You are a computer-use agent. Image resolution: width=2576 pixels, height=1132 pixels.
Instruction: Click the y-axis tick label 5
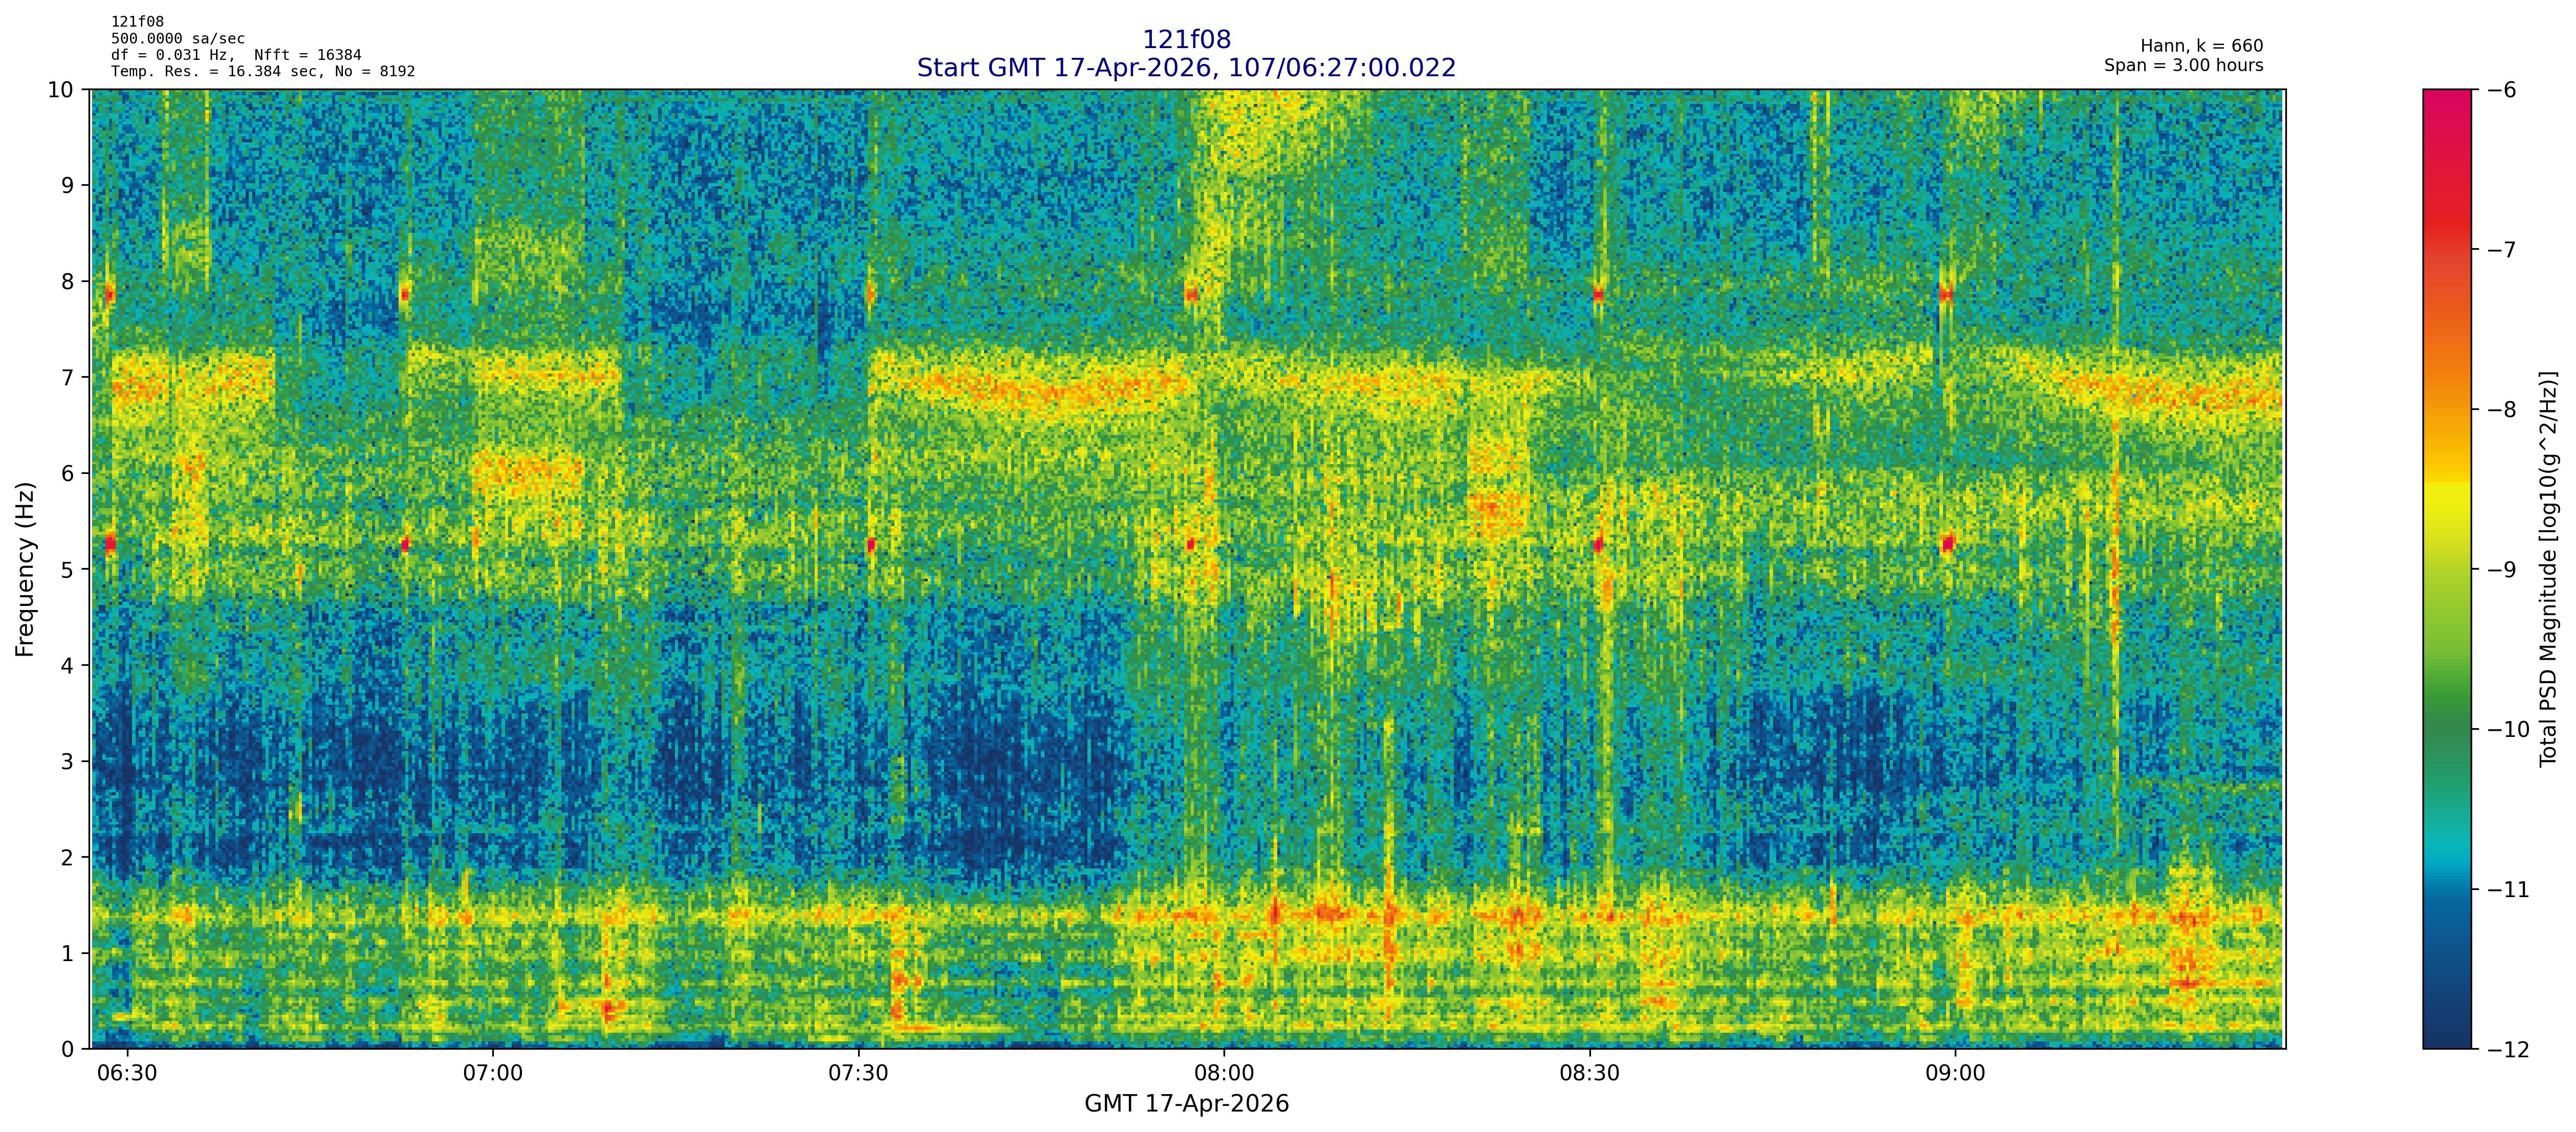(67, 570)
